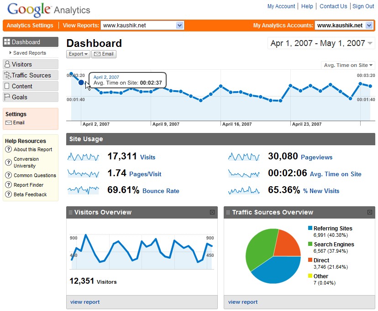This screenshot has width=378, height=311.
Task: Click the April 2 data point on graph
Action: pos(81,82)
